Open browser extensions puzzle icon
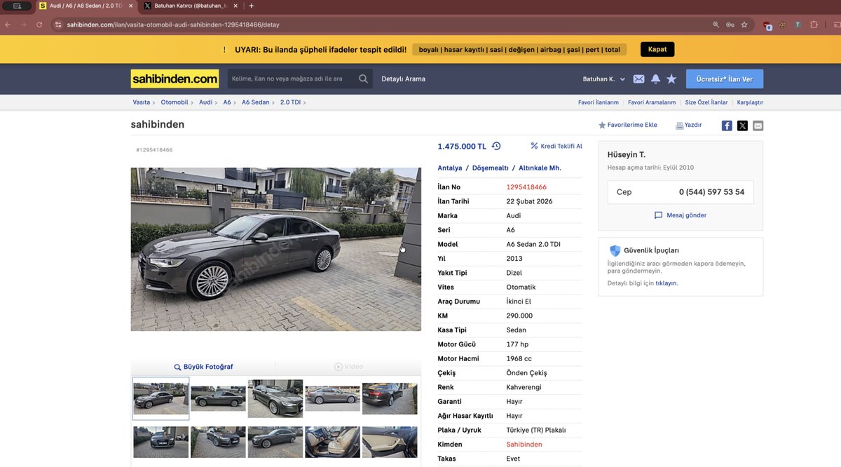841x467 pixels. click(x=814, y=25)
